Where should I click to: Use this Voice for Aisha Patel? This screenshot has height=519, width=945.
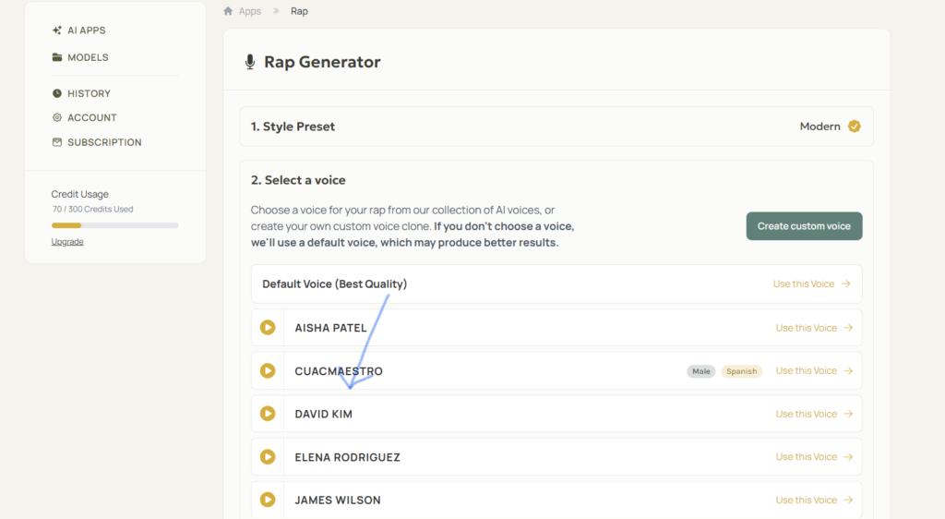point(814,328)
